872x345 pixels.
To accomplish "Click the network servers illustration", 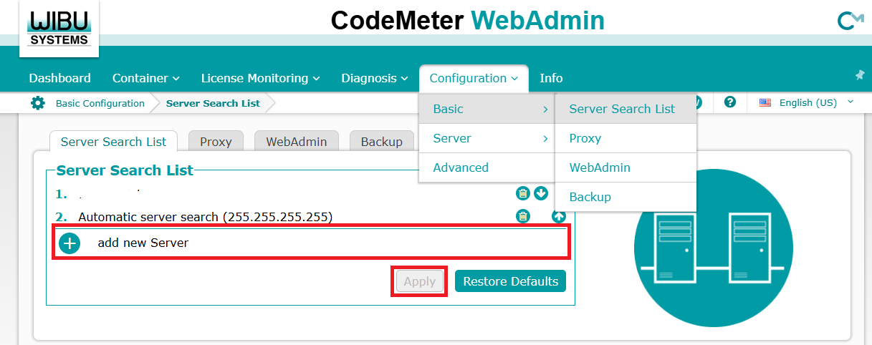I will 713,248.
